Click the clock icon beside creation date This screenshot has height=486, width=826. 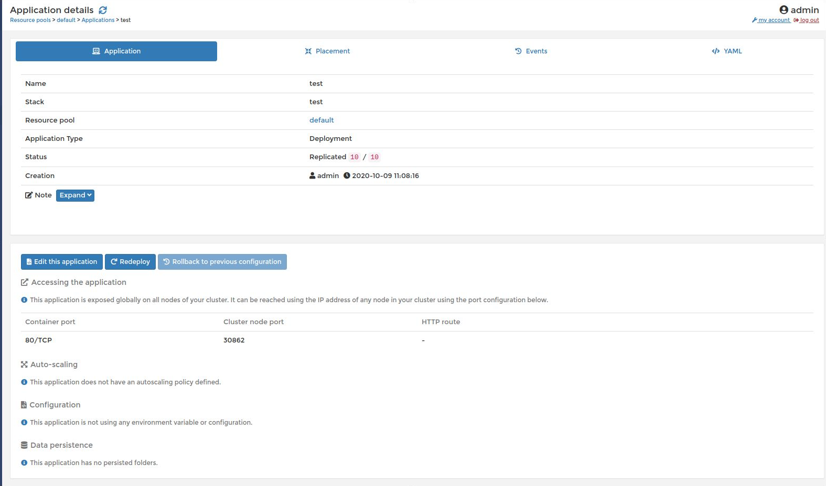tap(347, 176)
